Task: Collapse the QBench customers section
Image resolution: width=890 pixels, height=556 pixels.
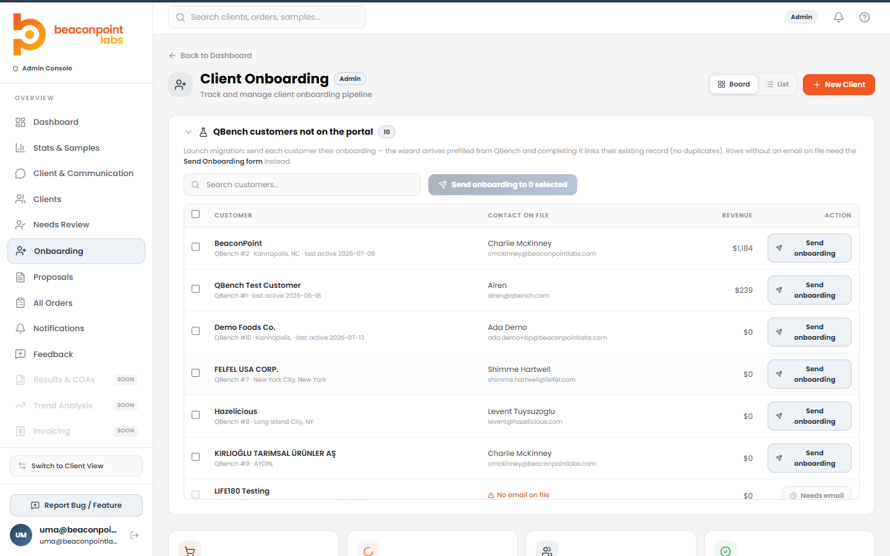Action: click(189, 132)
